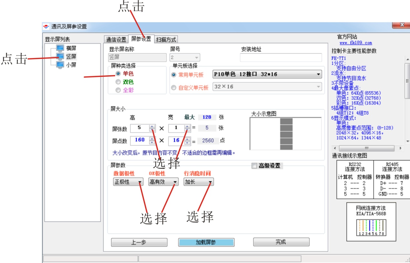Enable the 高级设置 checkbox
This screenshot has height=263, width=410.
tap(254, 166)
